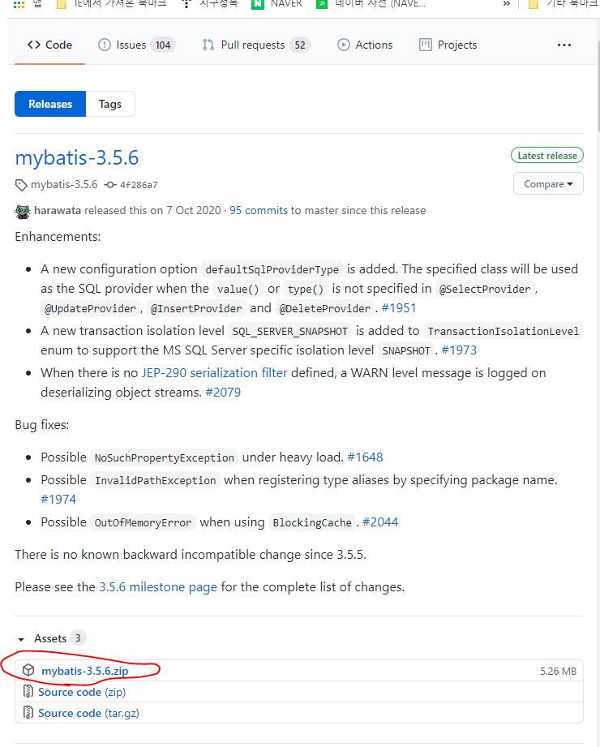Open issue #1974
This screenshot has width=600, height=747.
[58, 500]
